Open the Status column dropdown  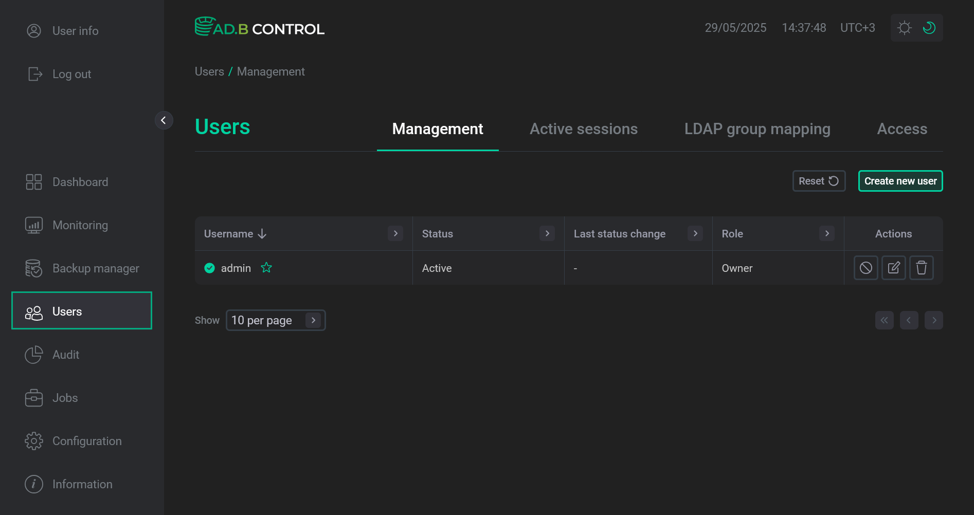[x=547, y=233]
